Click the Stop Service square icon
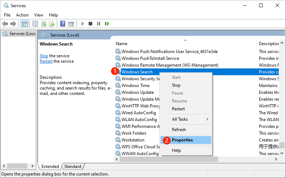This screenshot has width=286, height=178. point(90,24)
